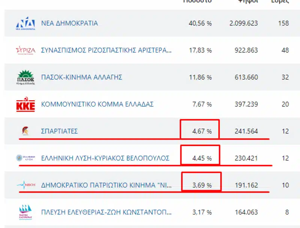The height and width of the screenshot is (228, 300).
Task: Select ΔΗΜΟΚΡΑΤΙΚΟ ΠΑΤΡΙΩΤΙΚΟ ΚΙΝΗΜΑ party link
Action: (106, 185)
